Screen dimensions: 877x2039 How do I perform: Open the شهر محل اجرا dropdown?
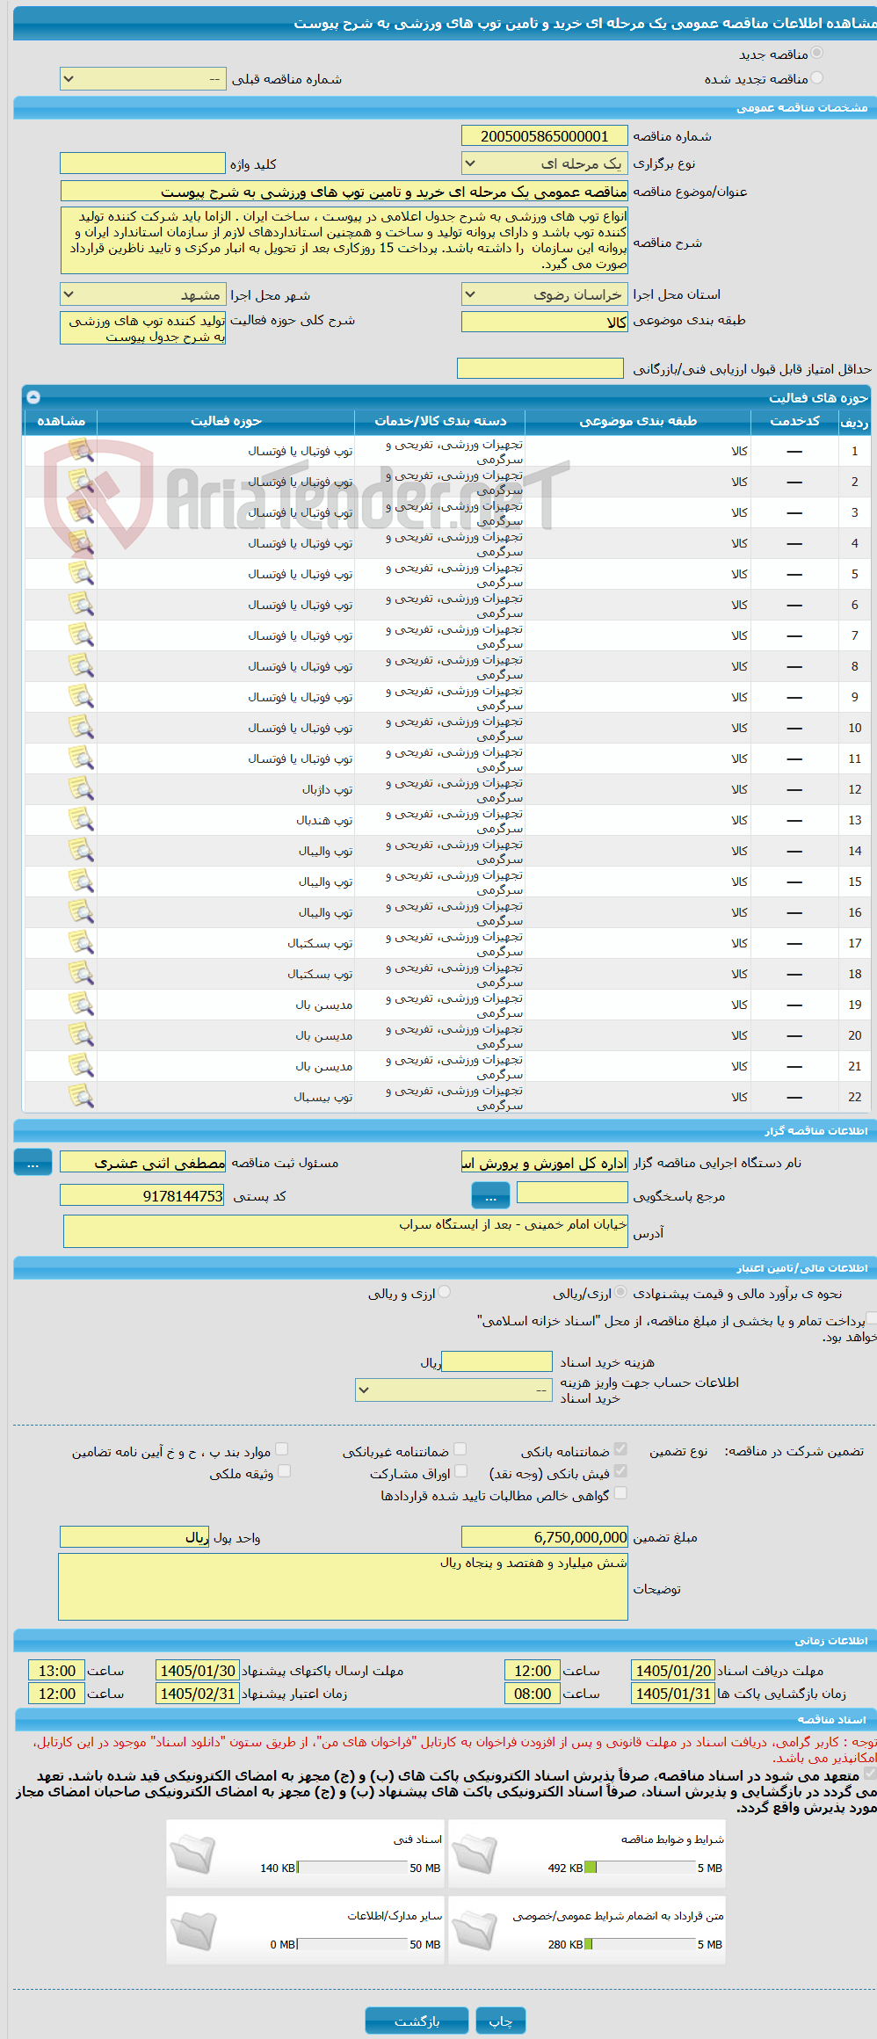click(x=143, y=294)
